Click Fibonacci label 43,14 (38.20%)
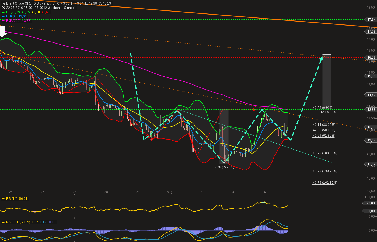The width and height of the screenshot is (377, 242). tap(324, 125)
